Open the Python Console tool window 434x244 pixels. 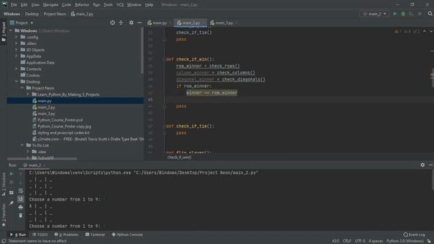pyautogui.click(x=127, y=235)
